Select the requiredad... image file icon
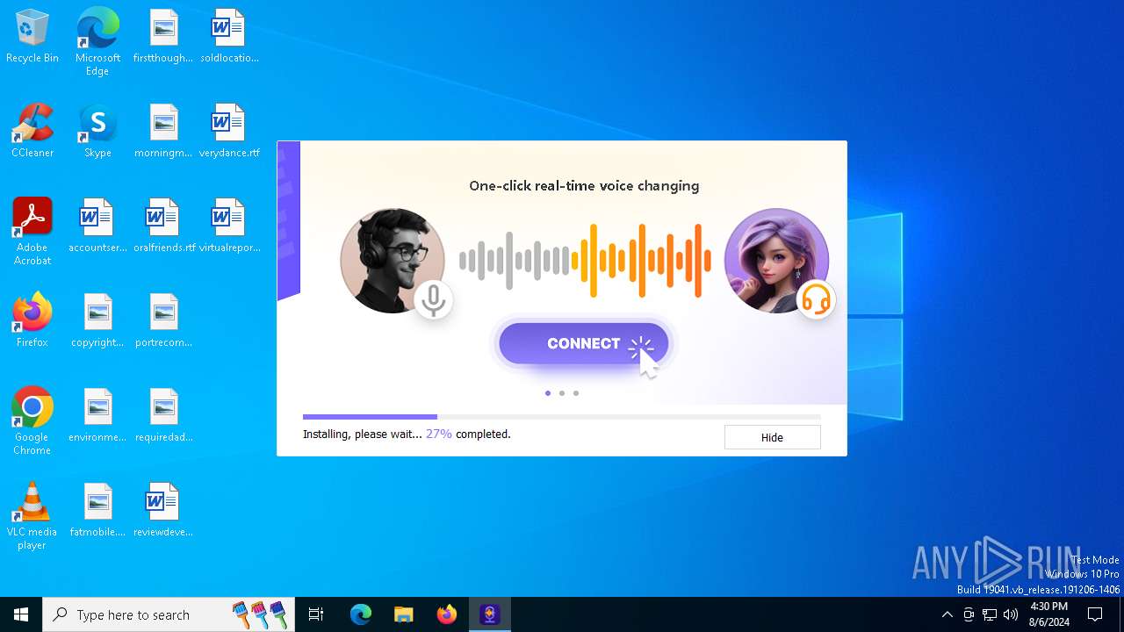1124x632 pixels. (x=163, y=415)
